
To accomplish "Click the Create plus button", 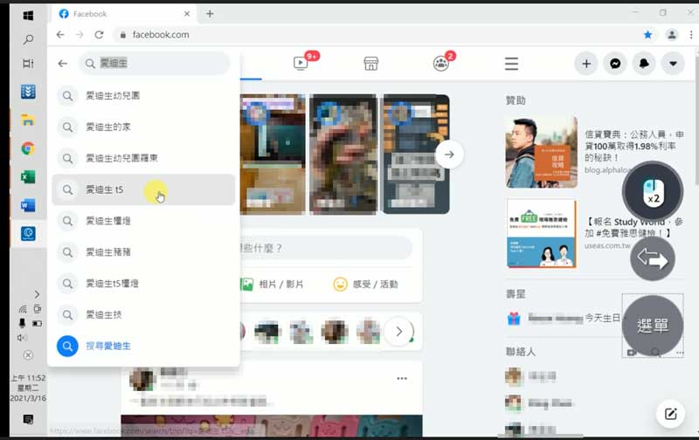I will (586, 64).
